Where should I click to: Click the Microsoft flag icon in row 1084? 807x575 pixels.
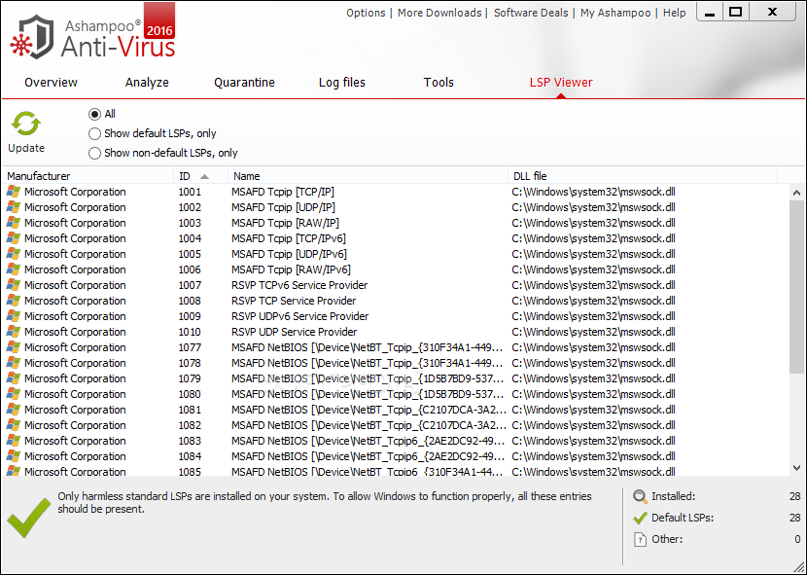pos(14,456)
